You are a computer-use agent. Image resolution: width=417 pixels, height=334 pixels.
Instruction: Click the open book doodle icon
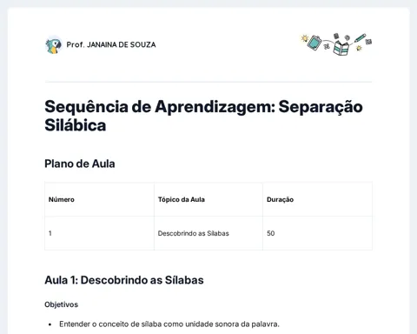(341, 48)
